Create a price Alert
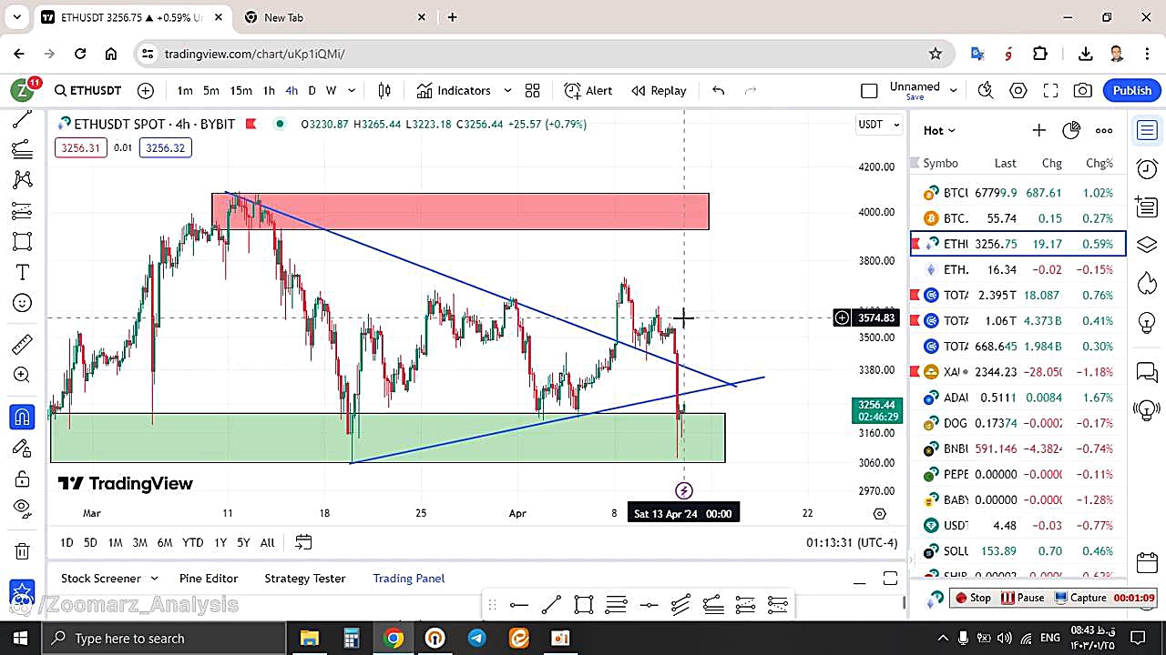The image size is (1166, 655). pyautogui.click(x=588, y=90)
